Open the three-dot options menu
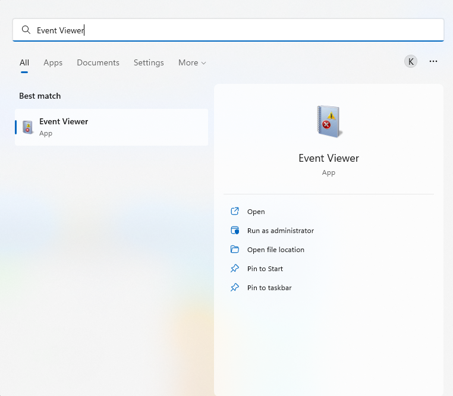 click(x=433, y=61)
